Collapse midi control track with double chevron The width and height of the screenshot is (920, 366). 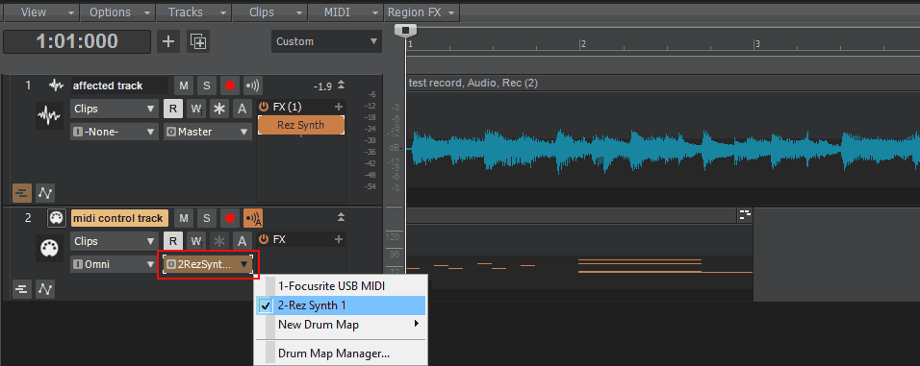click(x=342, y=217)
